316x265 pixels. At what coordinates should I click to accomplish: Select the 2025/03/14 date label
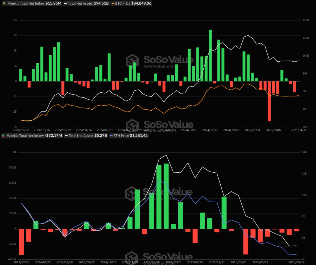260,262
